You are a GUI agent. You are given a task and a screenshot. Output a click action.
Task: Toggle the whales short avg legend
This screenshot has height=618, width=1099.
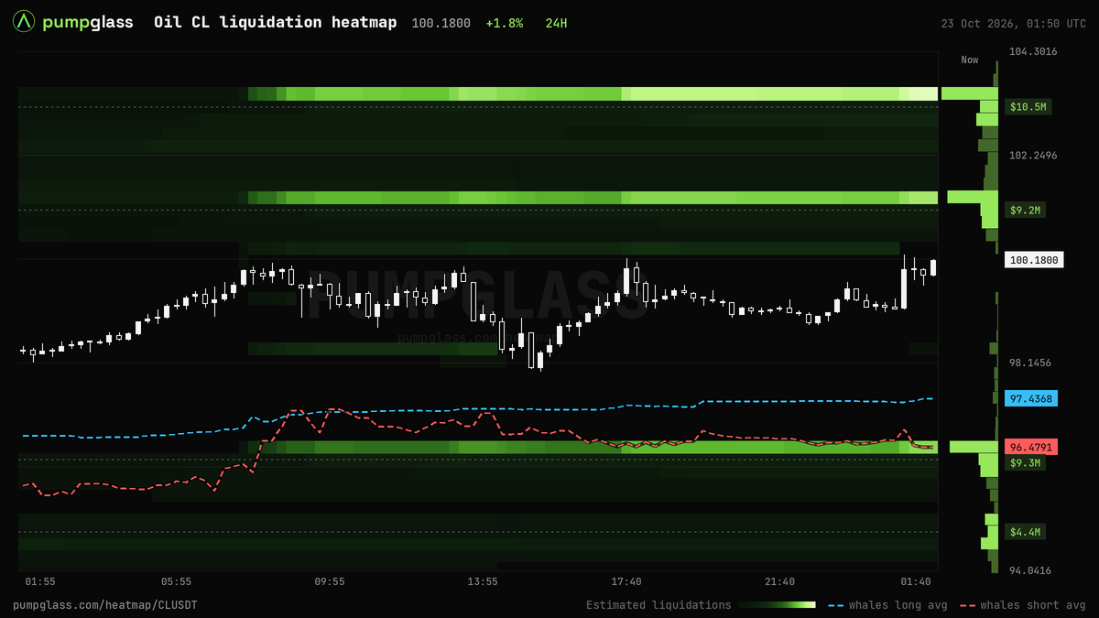click(x=1022, y=605)
